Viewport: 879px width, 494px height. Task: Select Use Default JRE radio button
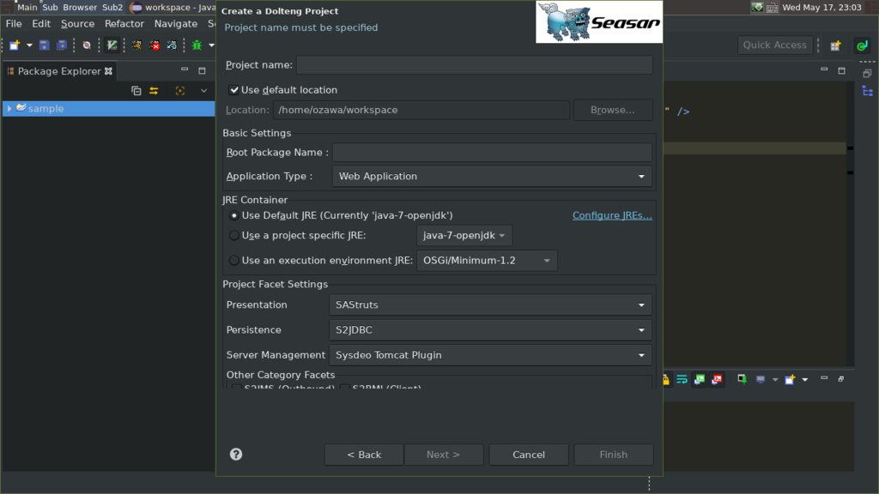coord(234,215)
